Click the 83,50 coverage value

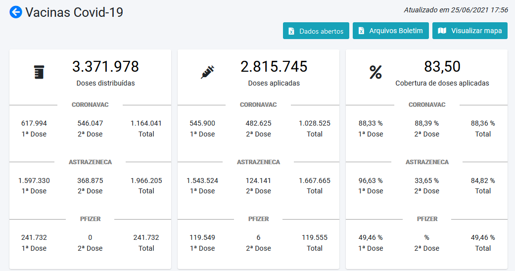pyautogui.click(x=442, y=66)
